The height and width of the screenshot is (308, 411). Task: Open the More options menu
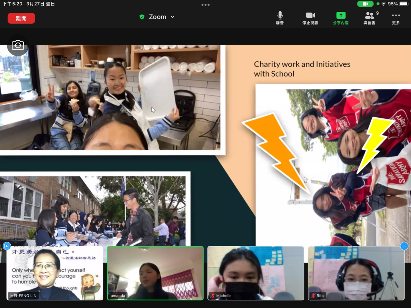[x=396, y=18]
